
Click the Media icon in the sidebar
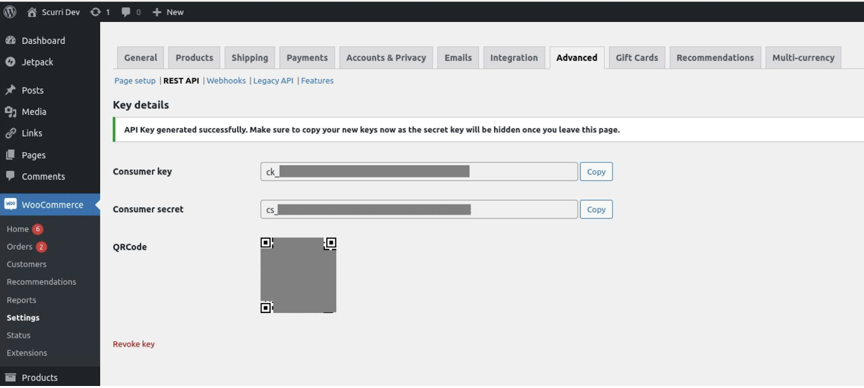click(x=10, y=112)
